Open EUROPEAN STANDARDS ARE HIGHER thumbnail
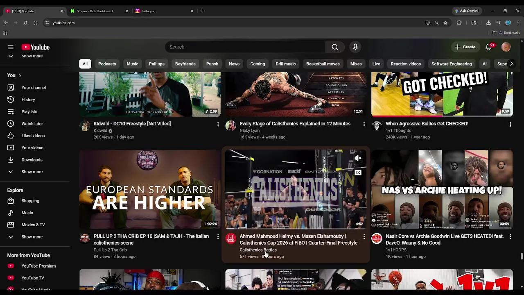This screenshot has width=524, height=295. pos(150,189)
